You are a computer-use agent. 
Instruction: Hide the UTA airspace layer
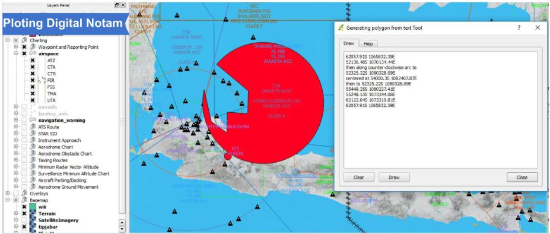pos(32,100)
